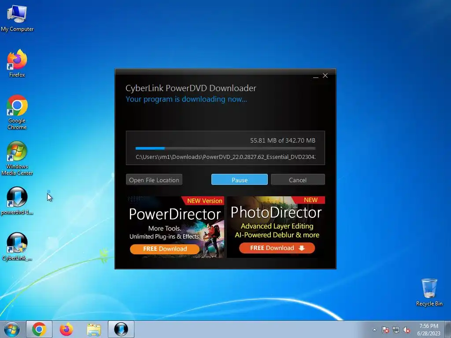Select the Firefox desktop shortcut

point(17,63)
